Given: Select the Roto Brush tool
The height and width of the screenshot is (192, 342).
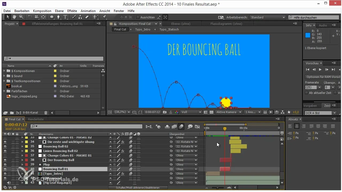Looking at the screenshot, I should pyautogui.click(x=95, y=17).
